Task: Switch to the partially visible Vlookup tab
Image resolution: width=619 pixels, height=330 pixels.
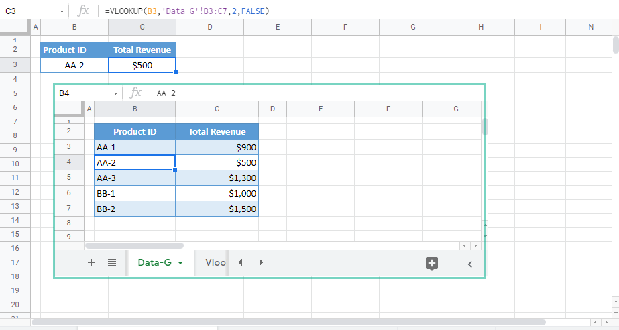Action: (214, 263)
